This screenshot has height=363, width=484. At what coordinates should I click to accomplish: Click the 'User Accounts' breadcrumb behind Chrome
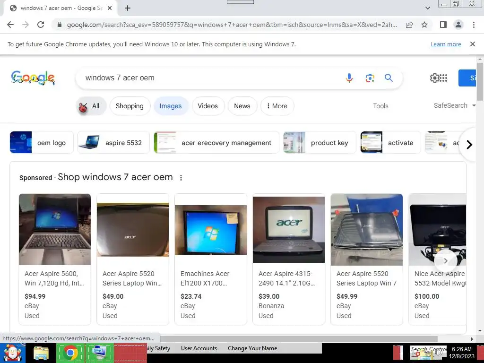tap(199, 348)
